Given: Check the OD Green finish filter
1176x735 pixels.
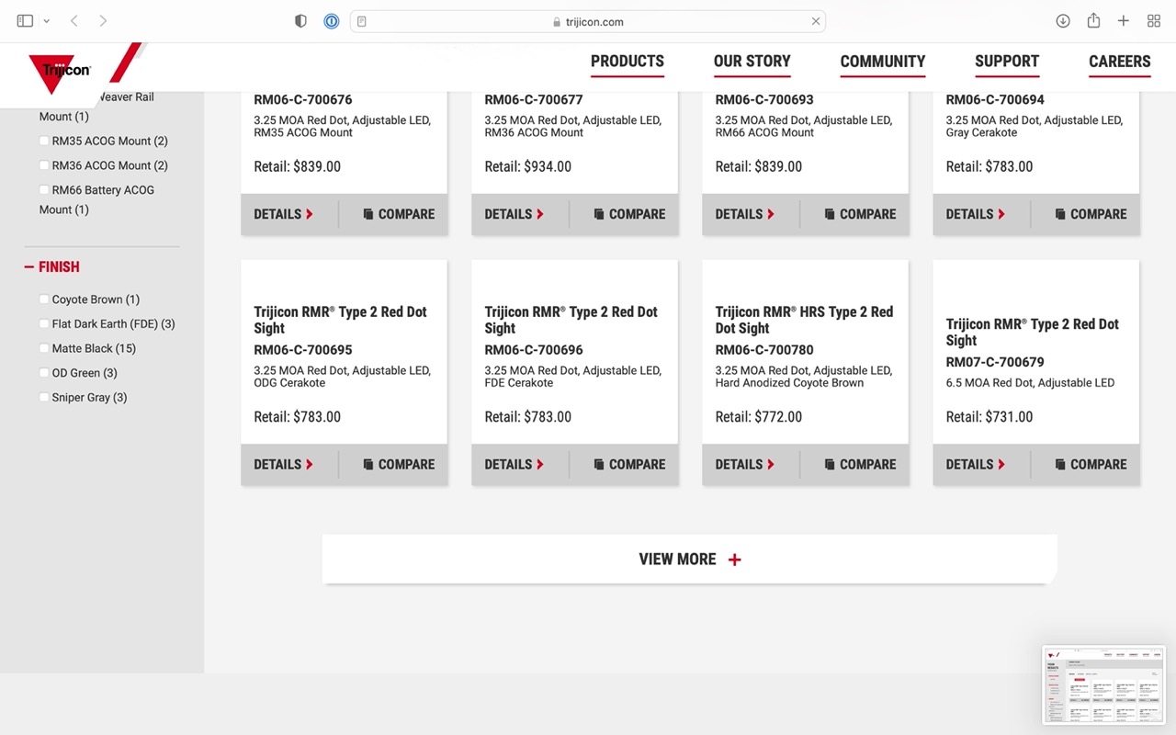Looking at the screenshot, I should tap(44, 373).
